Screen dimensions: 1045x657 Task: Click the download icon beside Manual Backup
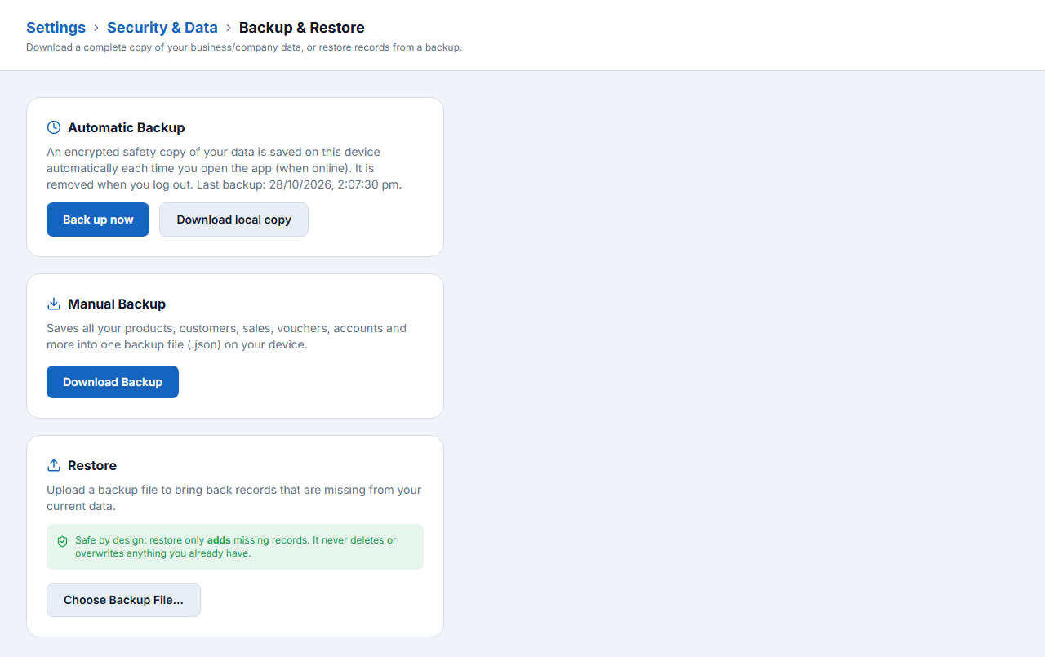coord(54,304)
